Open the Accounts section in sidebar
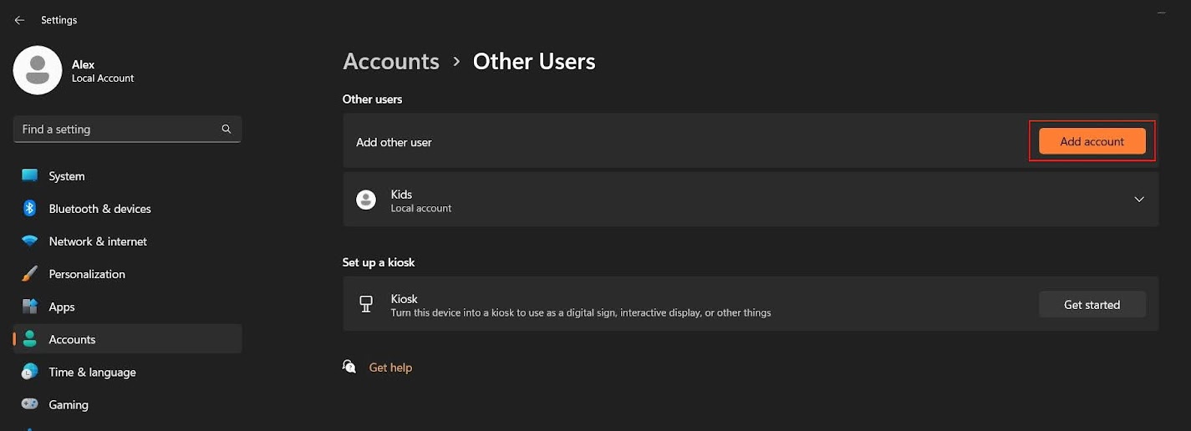This screenshot has height=431, width=1191. pos(72,339)
